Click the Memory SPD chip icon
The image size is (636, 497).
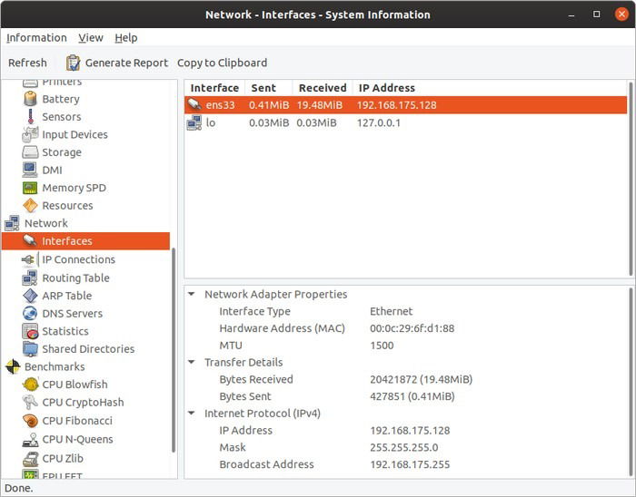[x=30, y=188]
